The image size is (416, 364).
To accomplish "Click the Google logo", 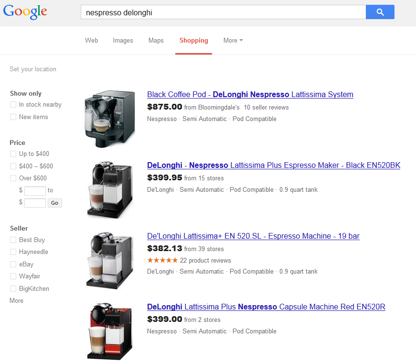I will 25,12.
